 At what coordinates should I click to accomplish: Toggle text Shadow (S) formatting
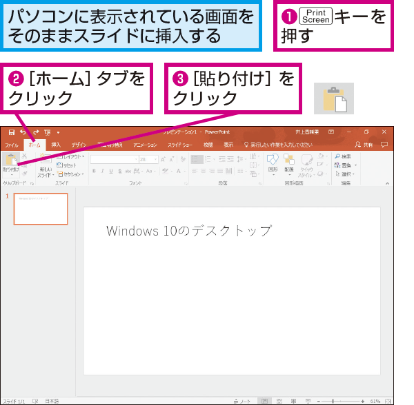120,172
